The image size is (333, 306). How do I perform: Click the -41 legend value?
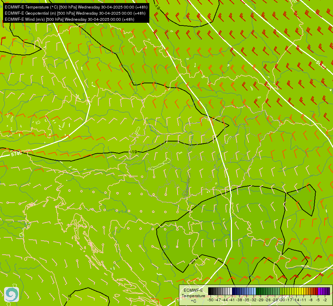(232, 300)
